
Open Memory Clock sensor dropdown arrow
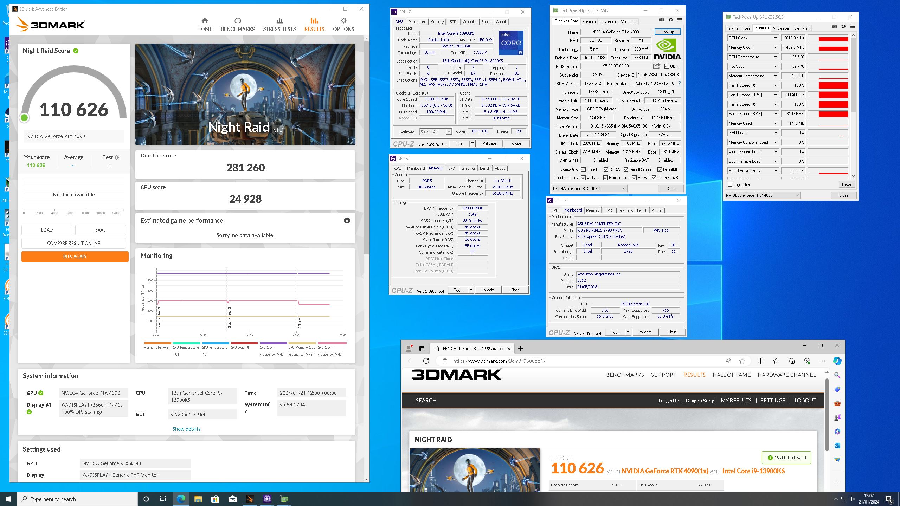776,47
